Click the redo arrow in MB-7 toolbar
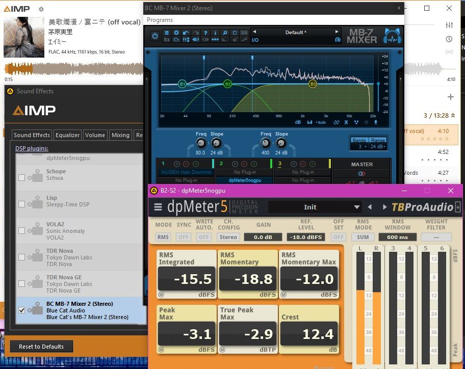This screenshot has width=465, height=369. point(196,33)
